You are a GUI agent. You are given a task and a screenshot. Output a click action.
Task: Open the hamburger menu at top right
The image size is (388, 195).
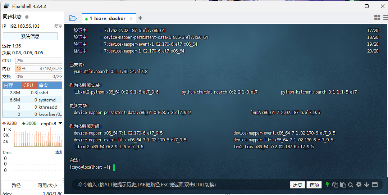tap(385, 18)
